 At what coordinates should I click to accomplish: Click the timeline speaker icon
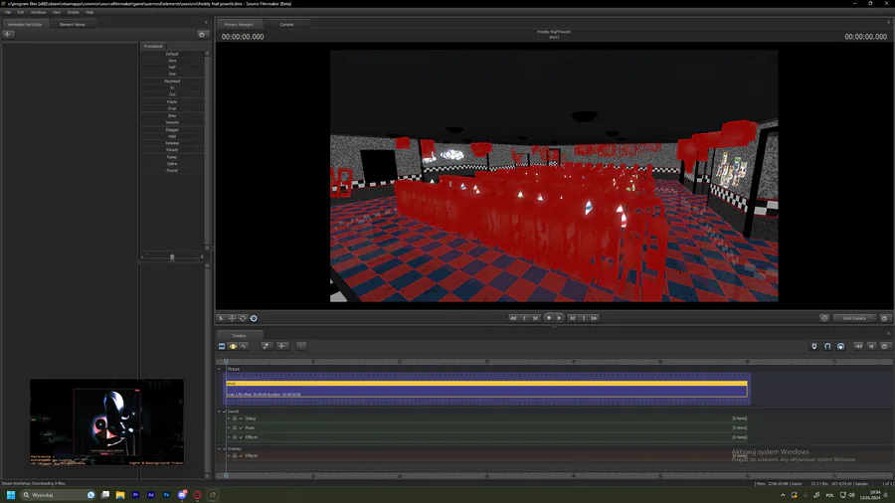pos(871,346)
